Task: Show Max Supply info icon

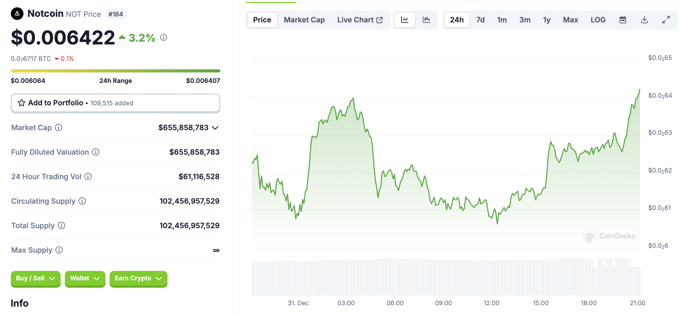Action: [59, 250]
